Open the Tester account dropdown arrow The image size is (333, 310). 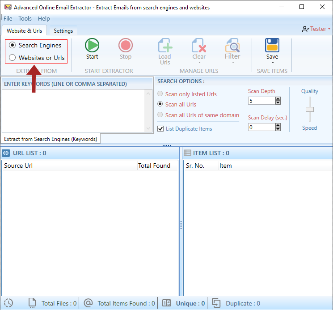[x=329, y=29]
